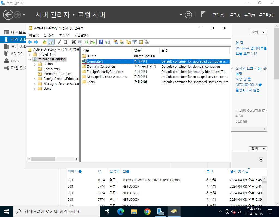Click the Export list icon
The width and height of the screenshot is (279, 217).
(x=93, y=42)
